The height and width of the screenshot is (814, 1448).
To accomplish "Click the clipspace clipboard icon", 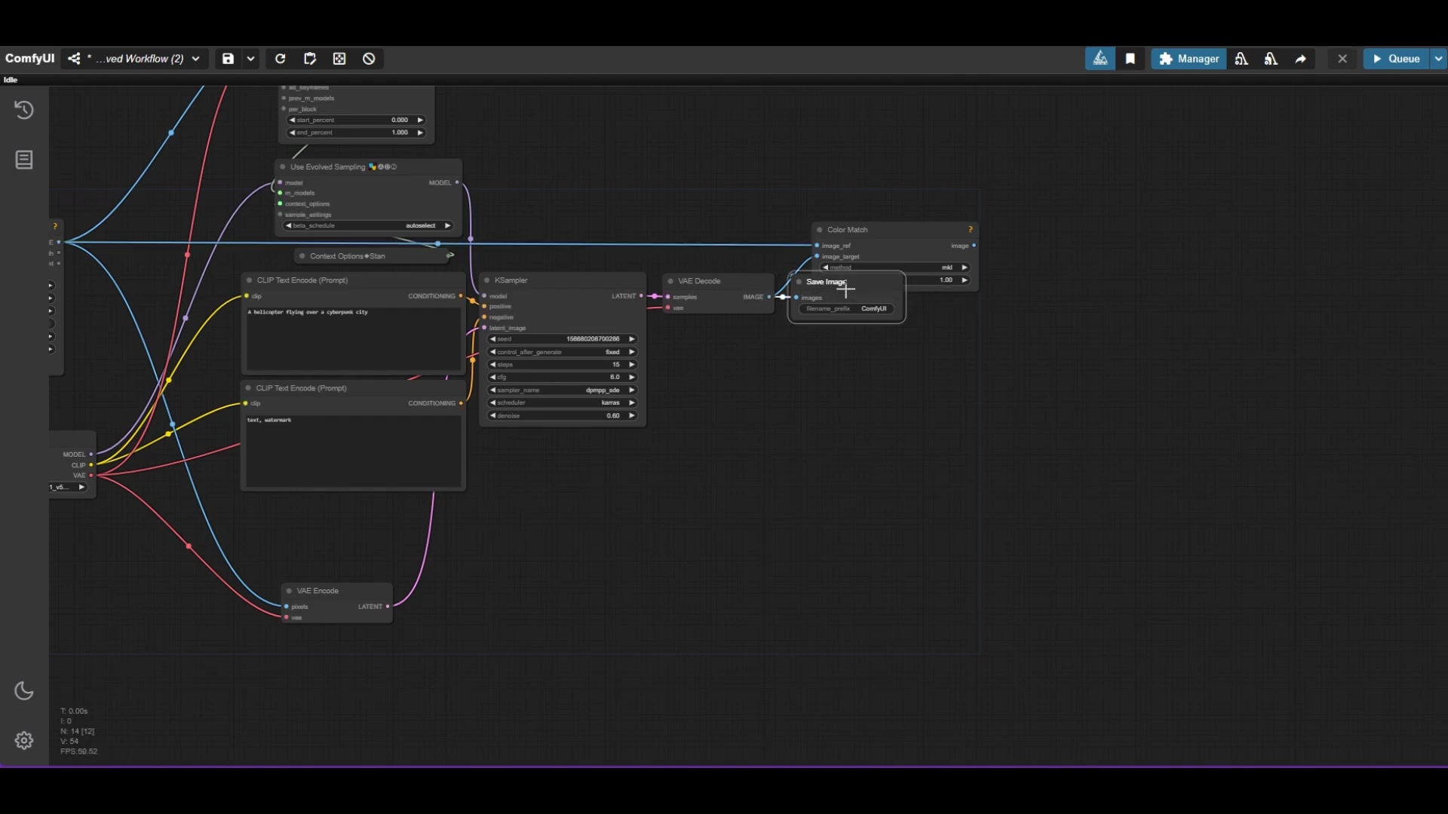I will tap(309, 59).
